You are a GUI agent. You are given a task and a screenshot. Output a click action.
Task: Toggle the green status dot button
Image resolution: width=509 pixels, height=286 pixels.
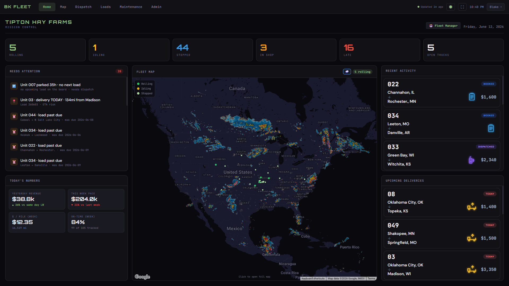[451, 7]
